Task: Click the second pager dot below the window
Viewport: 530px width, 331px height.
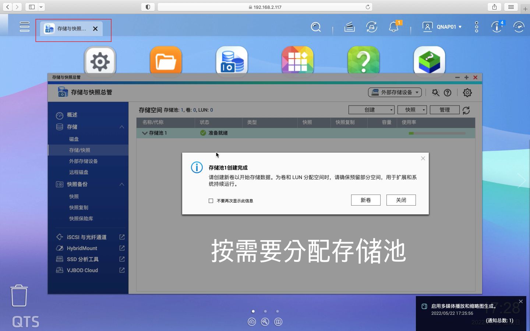Action: [265, 311]
